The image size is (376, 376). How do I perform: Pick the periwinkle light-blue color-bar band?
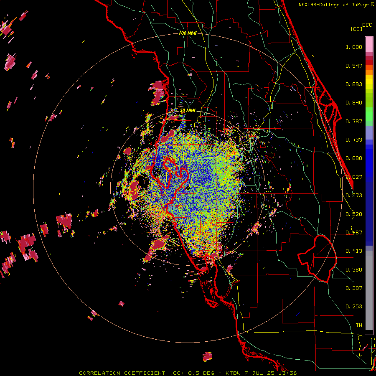(369, 132)
